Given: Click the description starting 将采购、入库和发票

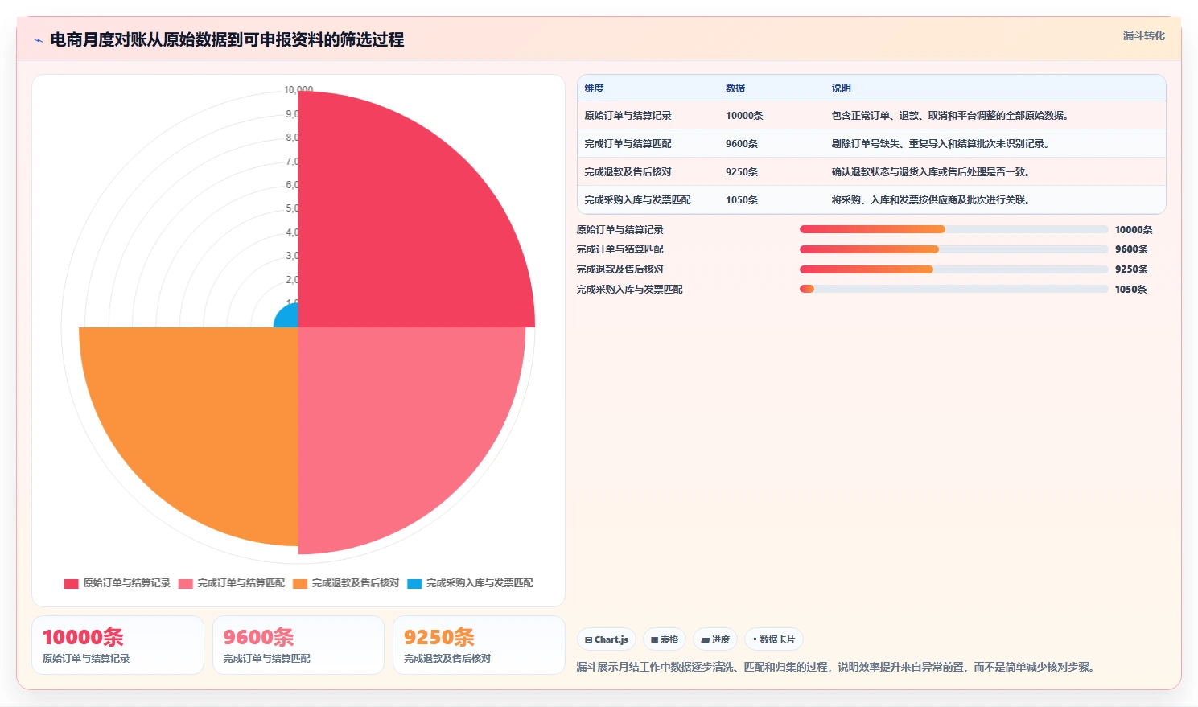Looking at the screenshot, I should [931, 200].
